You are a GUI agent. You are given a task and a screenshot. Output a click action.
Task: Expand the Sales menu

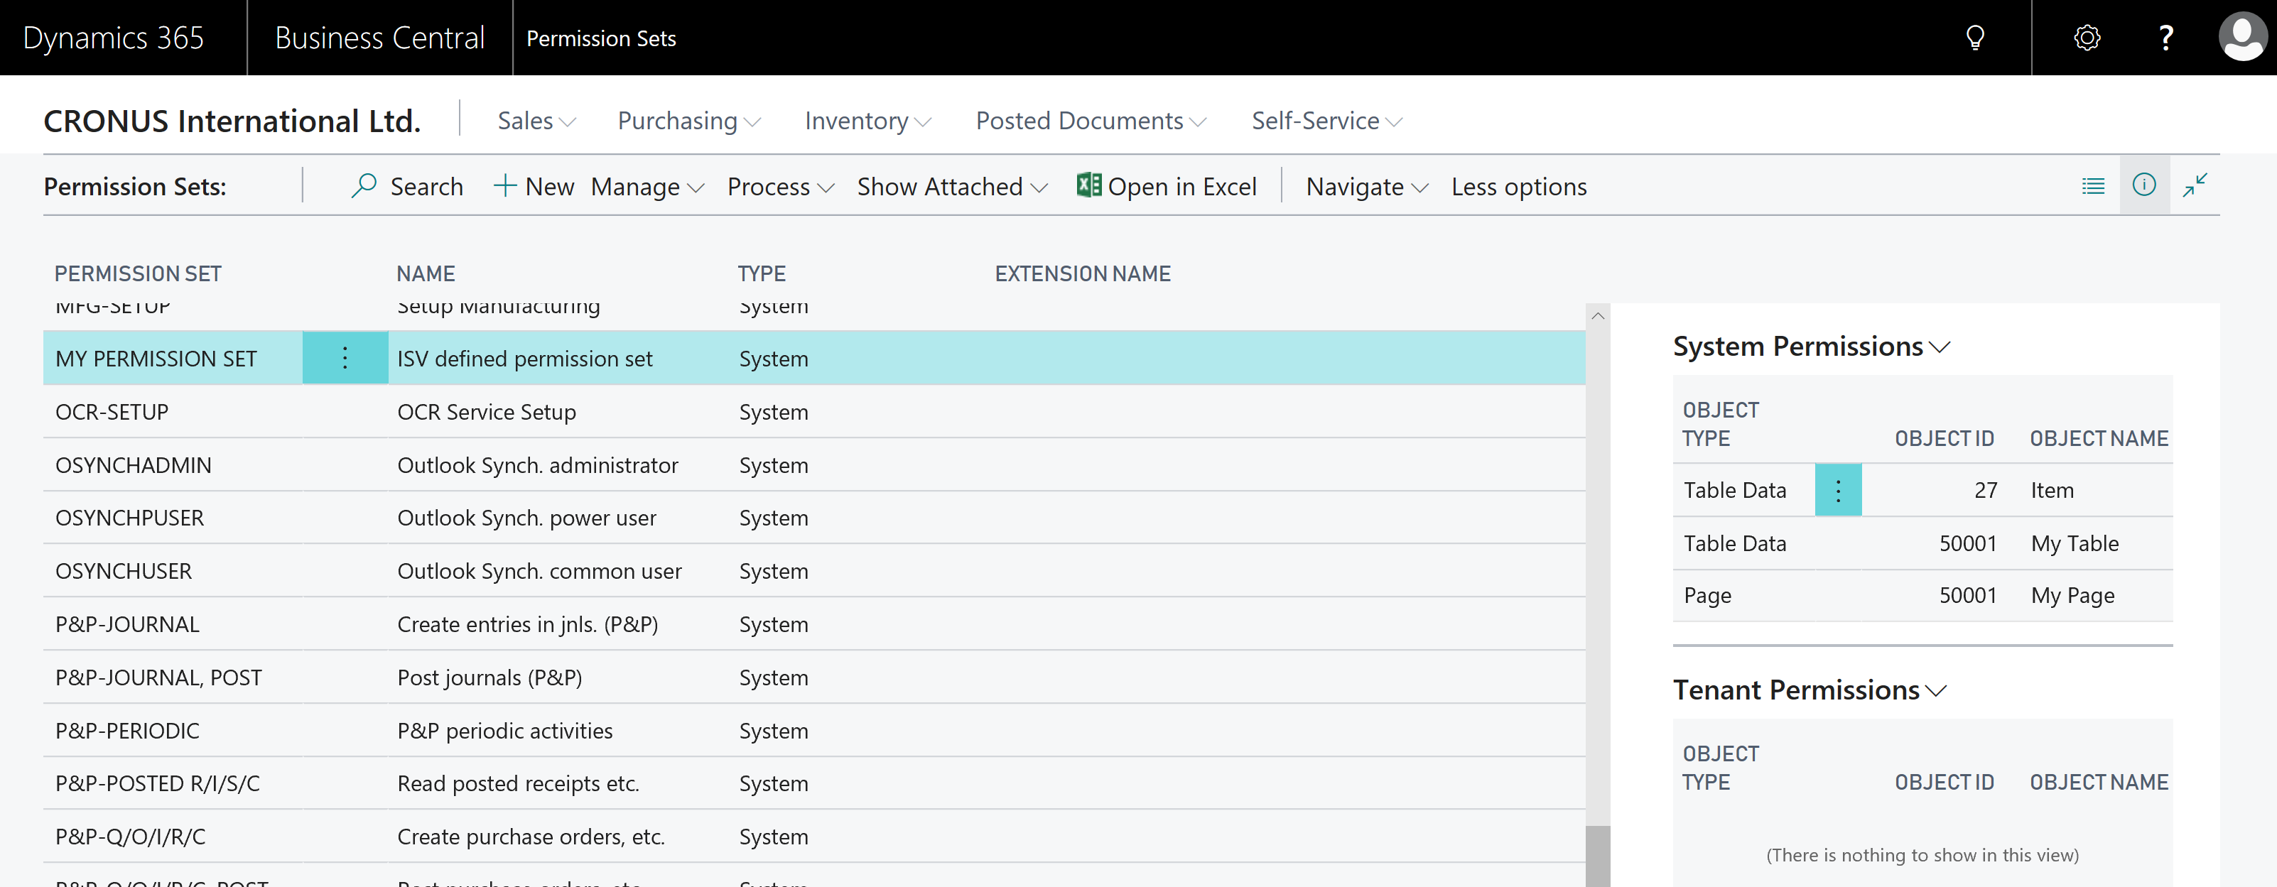coord(536,121)
